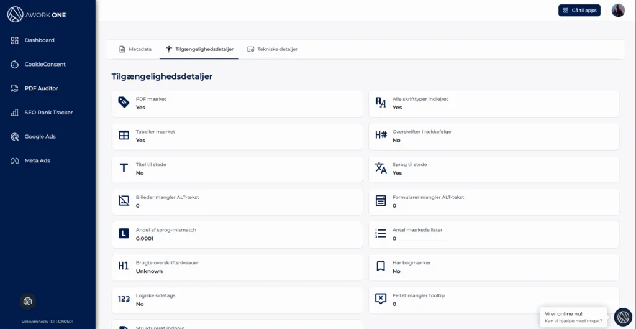
Task: Click the 'Tabeller mærket' label
Action: 155,132
